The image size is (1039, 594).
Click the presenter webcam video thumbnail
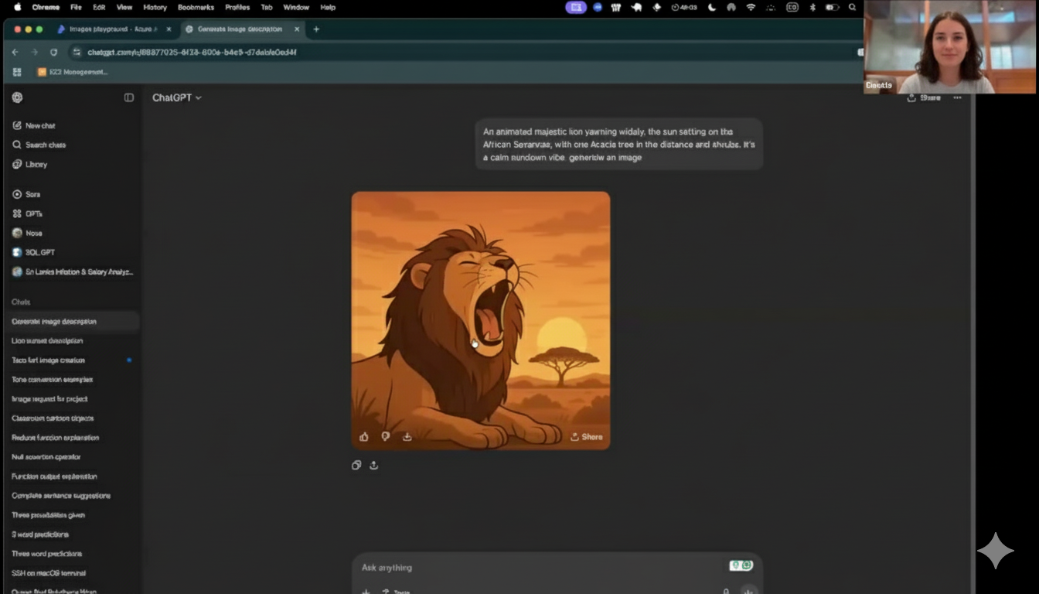tap(951, 46)
